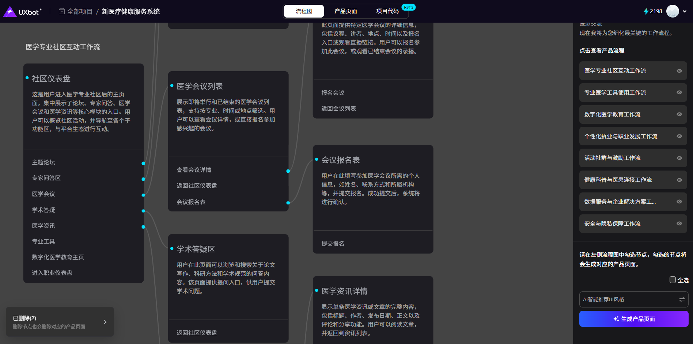Toggle visibility of 健康科普与医患连接工作流

[679, 180]
